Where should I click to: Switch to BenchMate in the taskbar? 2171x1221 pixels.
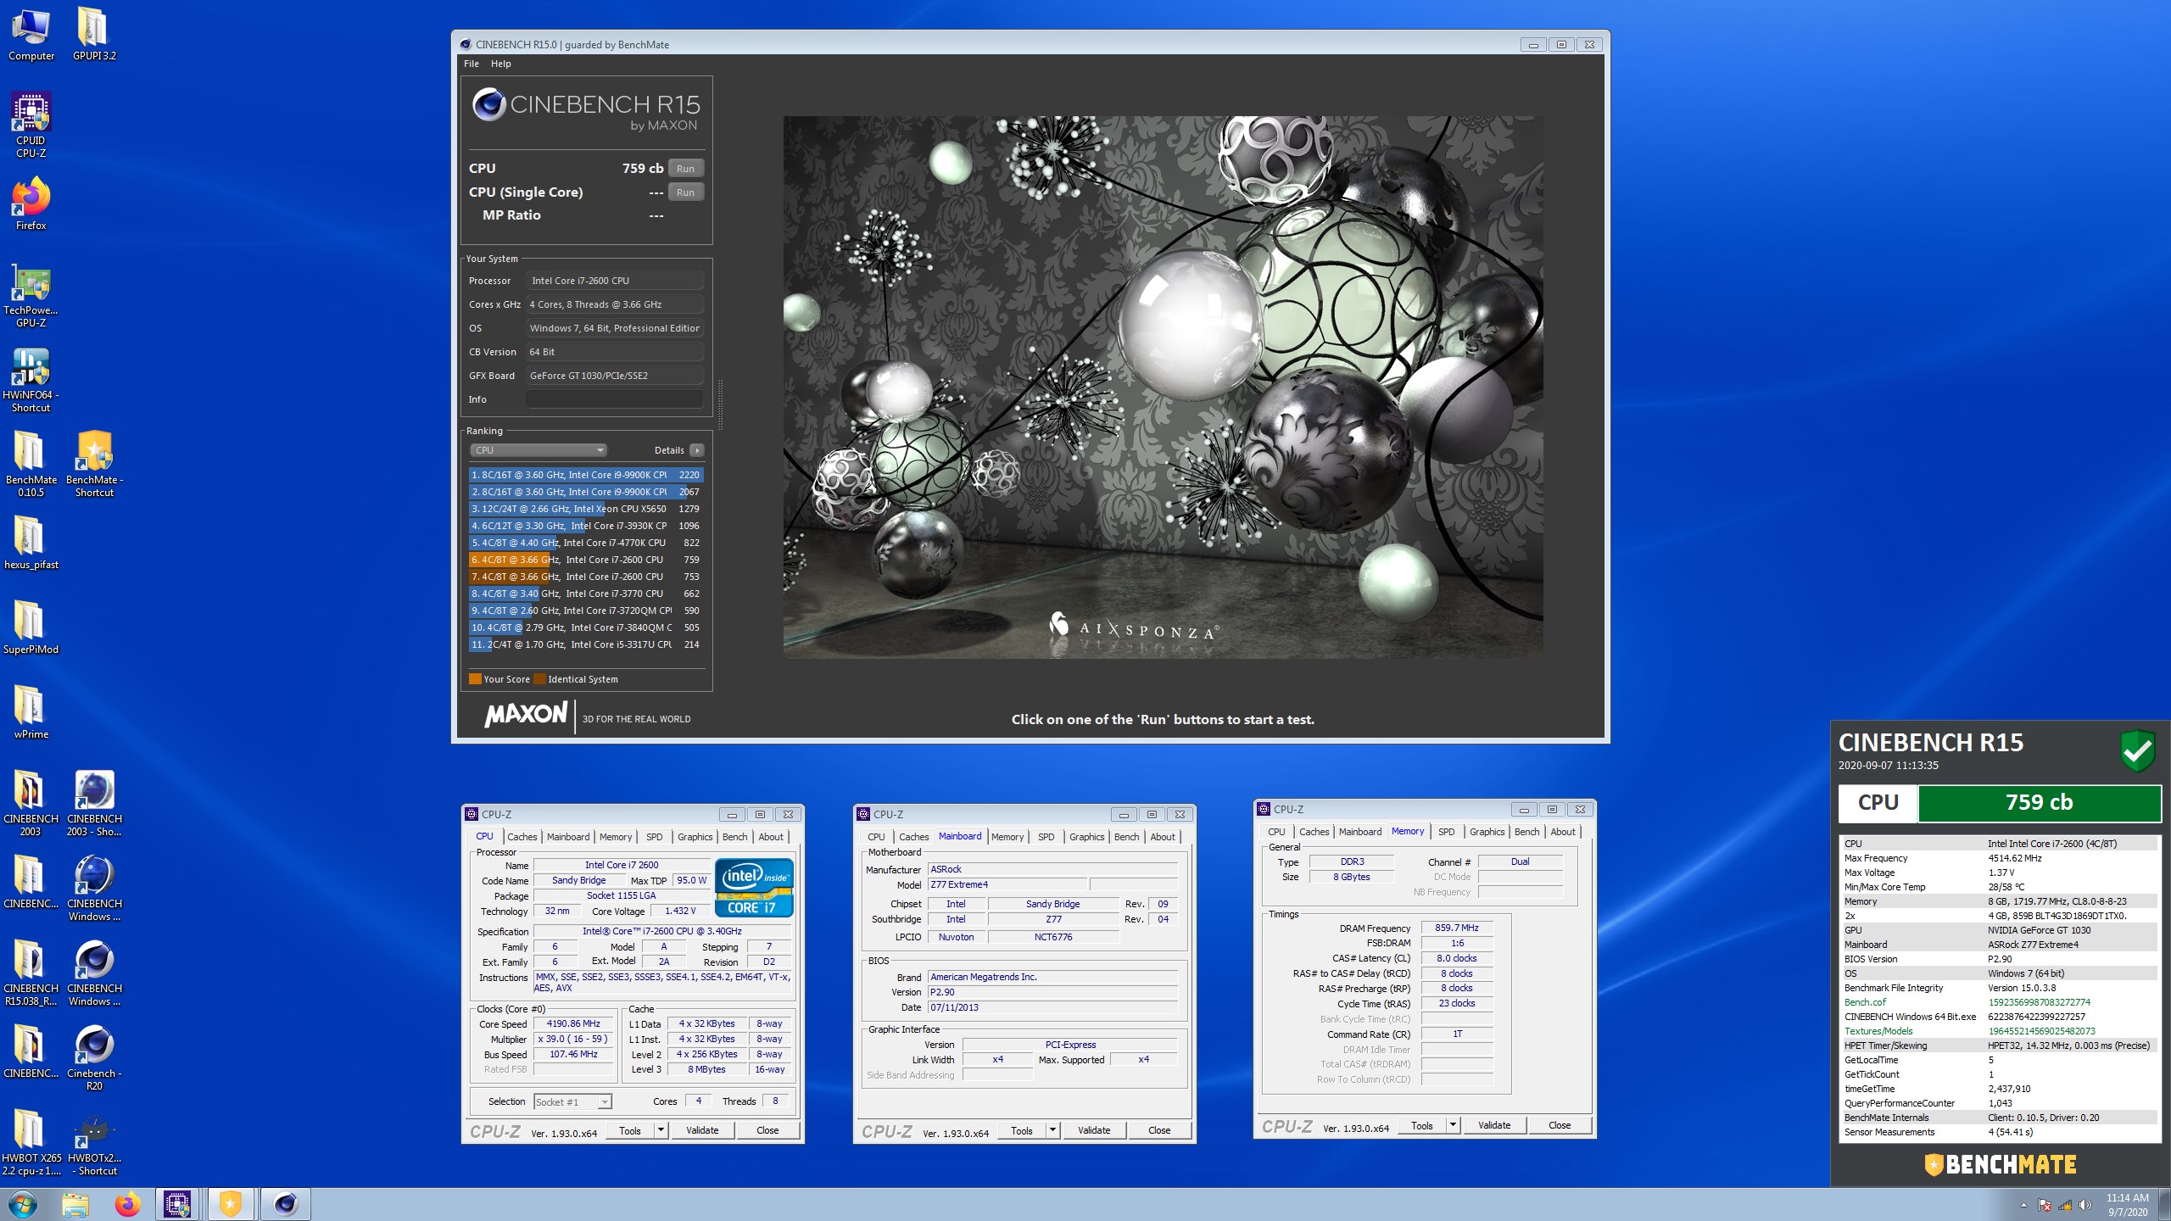coord(231,1204)
